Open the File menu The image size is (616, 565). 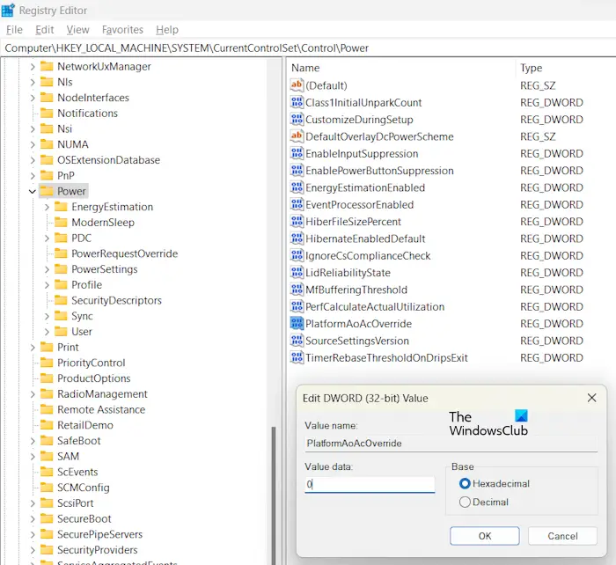point(15,30)
